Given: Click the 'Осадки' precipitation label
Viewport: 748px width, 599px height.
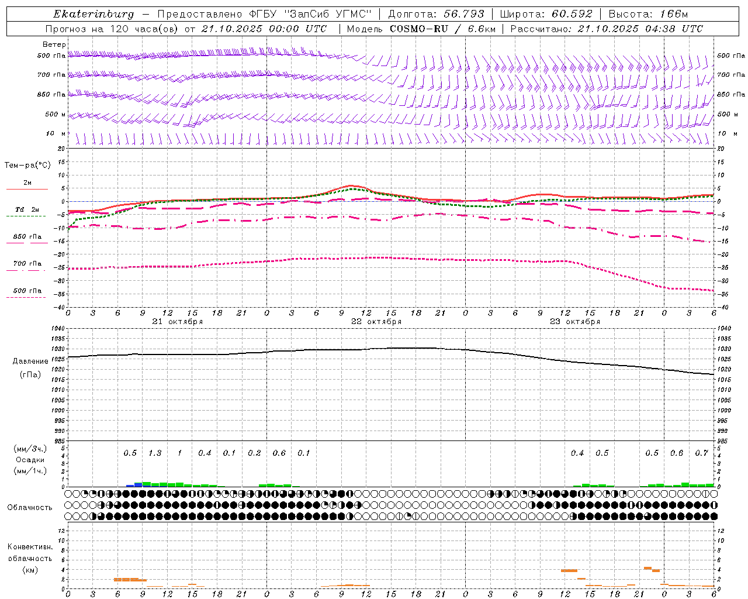Looking at the screenshot, I should point(30,460).
